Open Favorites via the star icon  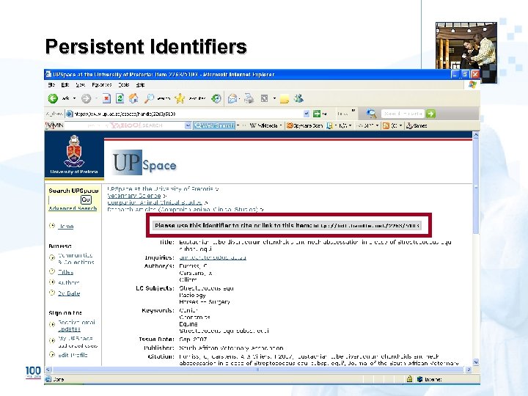click(x=180, y=98)
